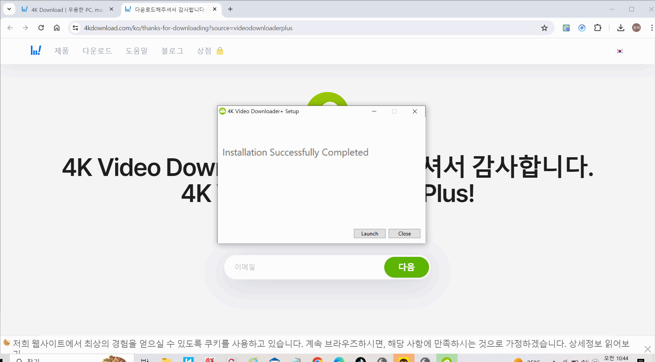Click the 이메일 input field

coord(304,267)
